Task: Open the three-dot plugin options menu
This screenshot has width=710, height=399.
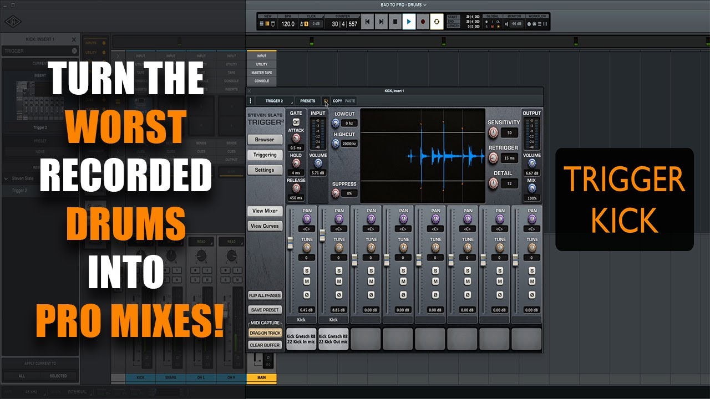Action: 251,101
